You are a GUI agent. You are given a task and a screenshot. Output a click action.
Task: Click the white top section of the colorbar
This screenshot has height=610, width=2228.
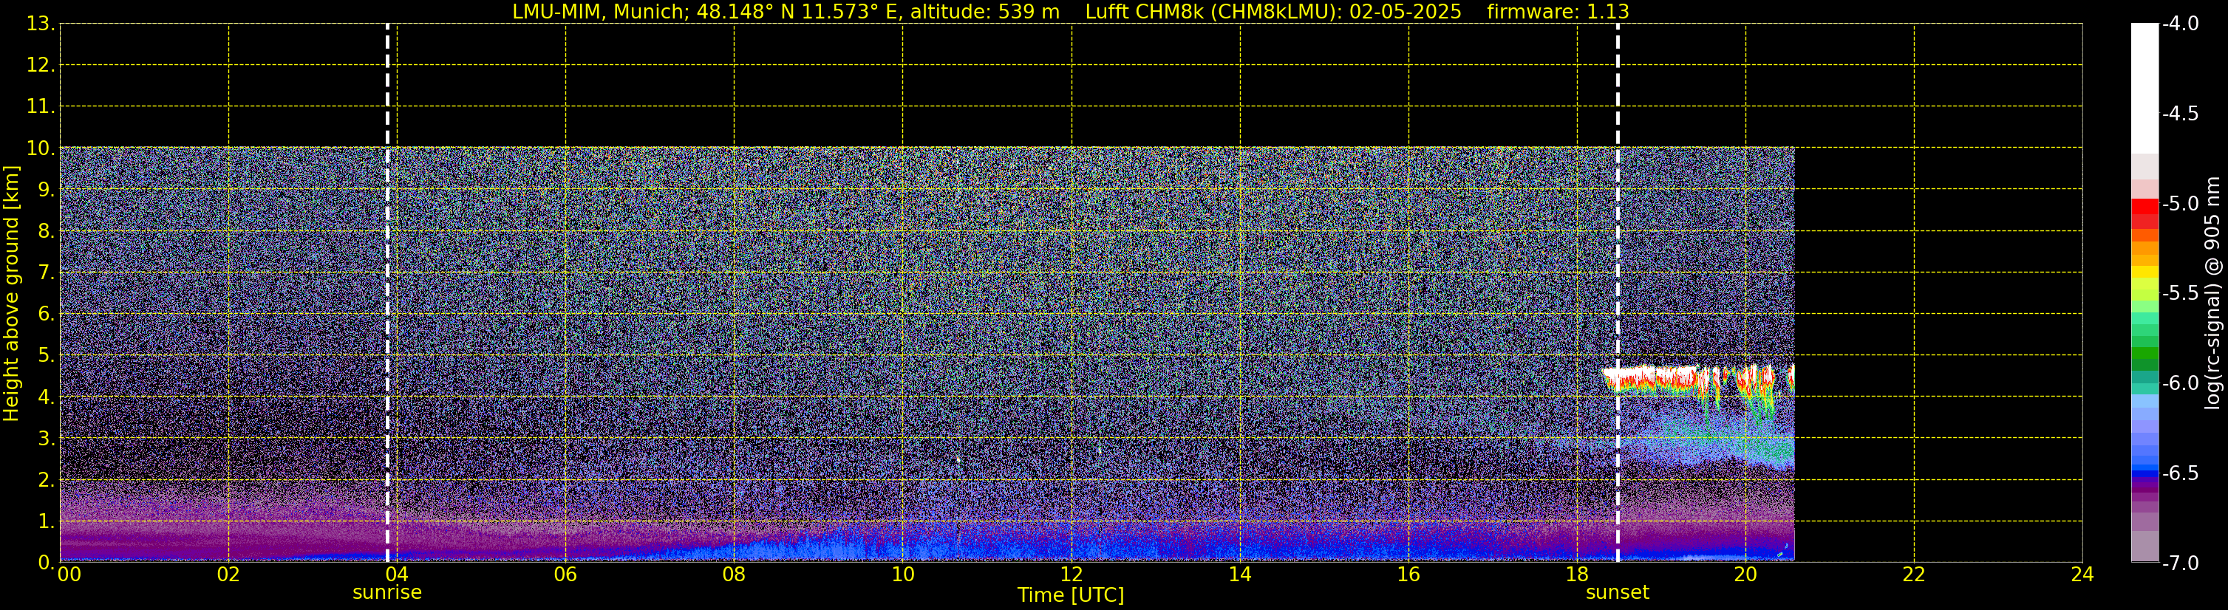[x=2145, y=88]
